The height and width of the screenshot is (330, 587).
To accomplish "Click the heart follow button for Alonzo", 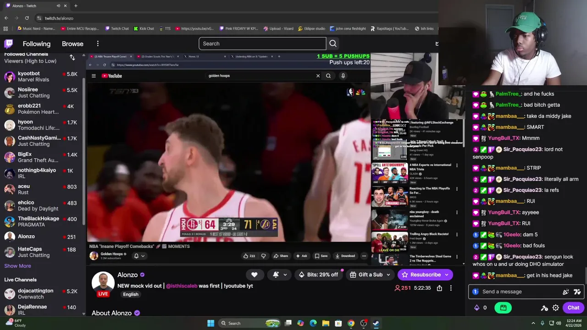I will pos(255,275).
